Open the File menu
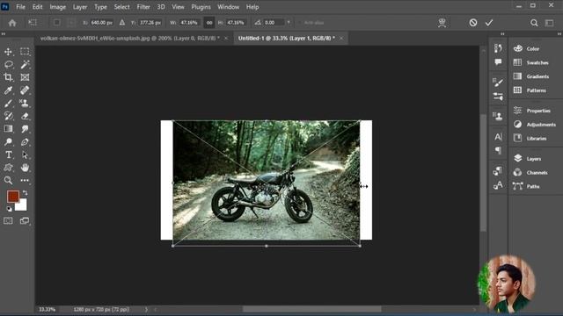Viewport: 563px width, 316px height. 20,7
